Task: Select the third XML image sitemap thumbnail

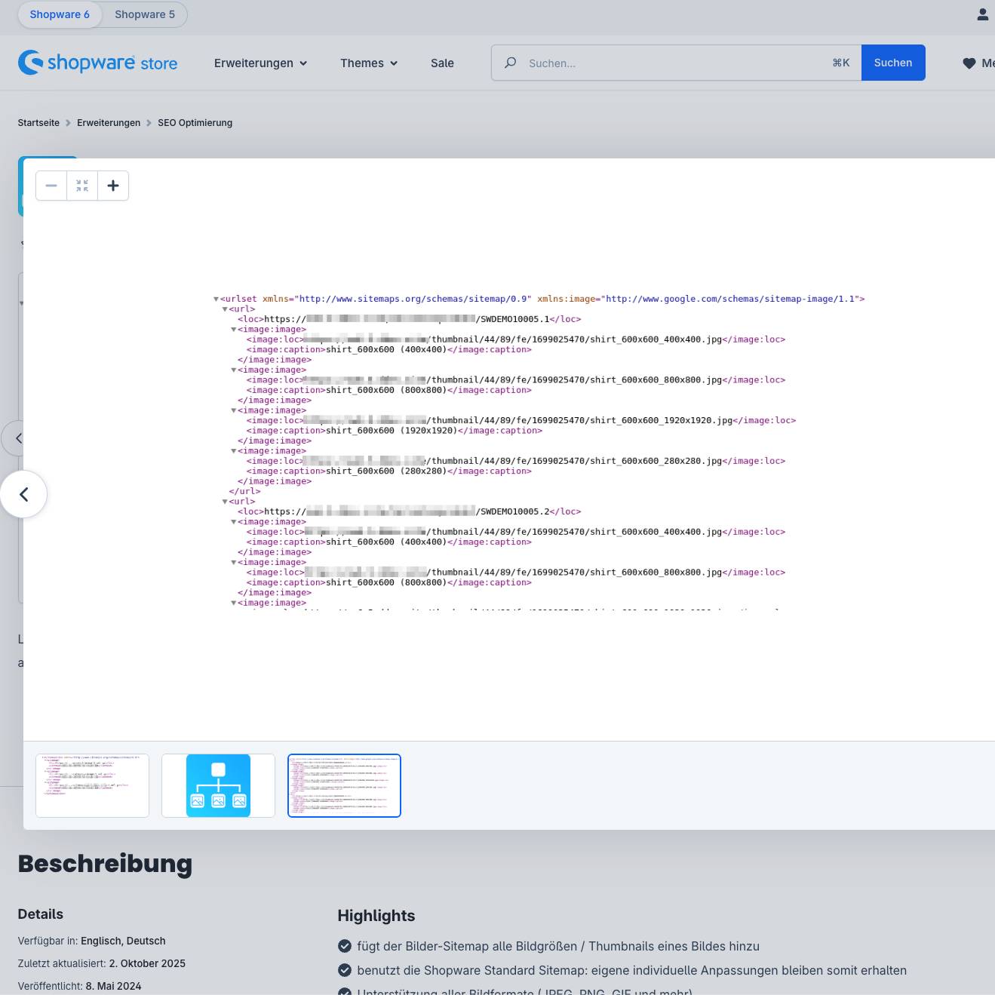Action: point(344,785)
